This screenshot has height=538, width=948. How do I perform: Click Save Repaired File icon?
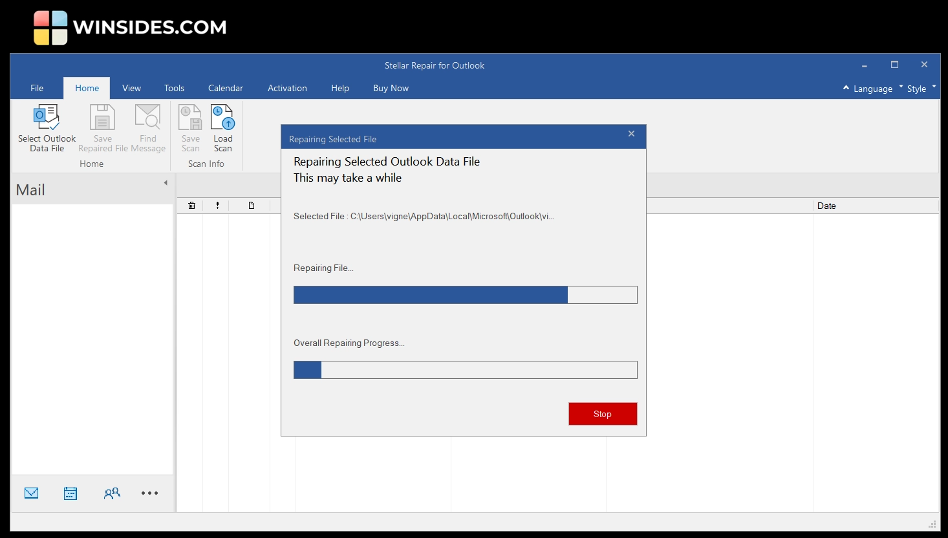102,118
